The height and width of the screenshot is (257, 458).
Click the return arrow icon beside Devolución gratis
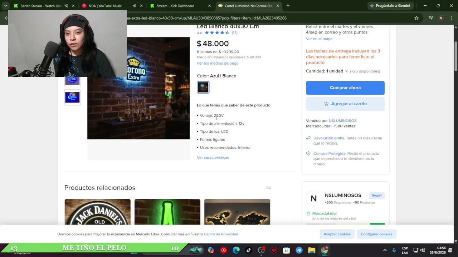coord(308,138)
